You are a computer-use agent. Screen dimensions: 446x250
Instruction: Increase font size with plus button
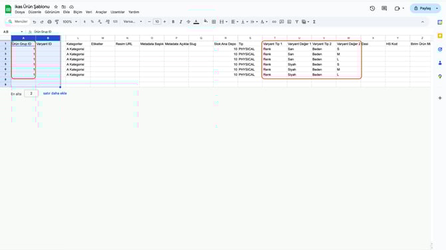[164, 22]
